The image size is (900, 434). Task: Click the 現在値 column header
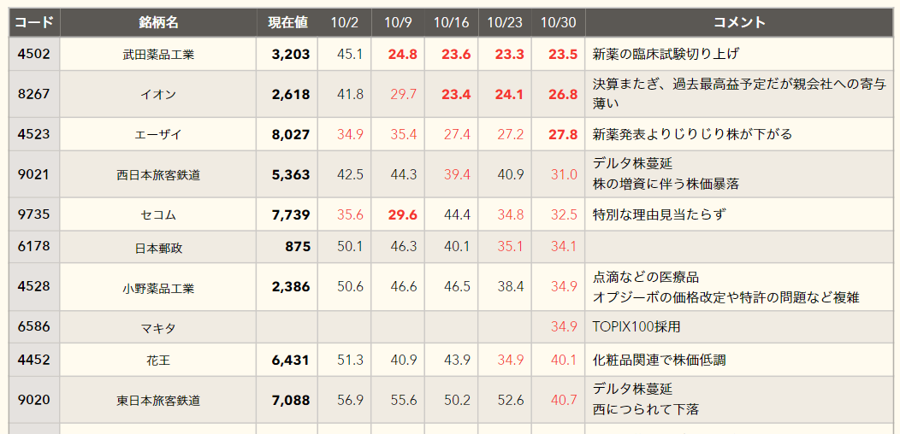[x=287, y=22]
